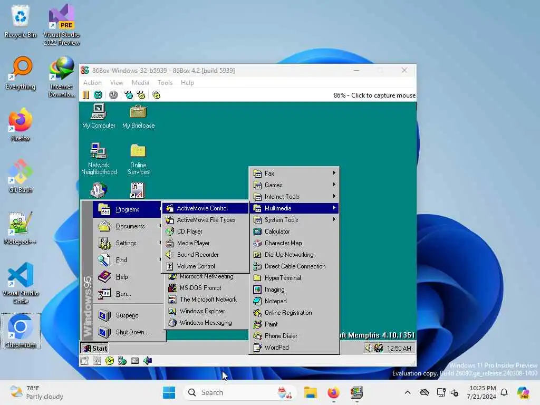This screenshot has width=540, height=405.
Task: Launch Imaging from Accessories
Action: click(294, 290)
